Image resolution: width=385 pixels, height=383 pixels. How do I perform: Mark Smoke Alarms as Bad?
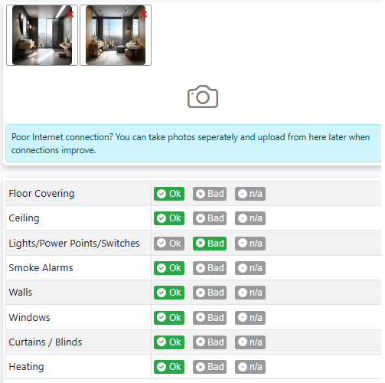tap(210, 268)
